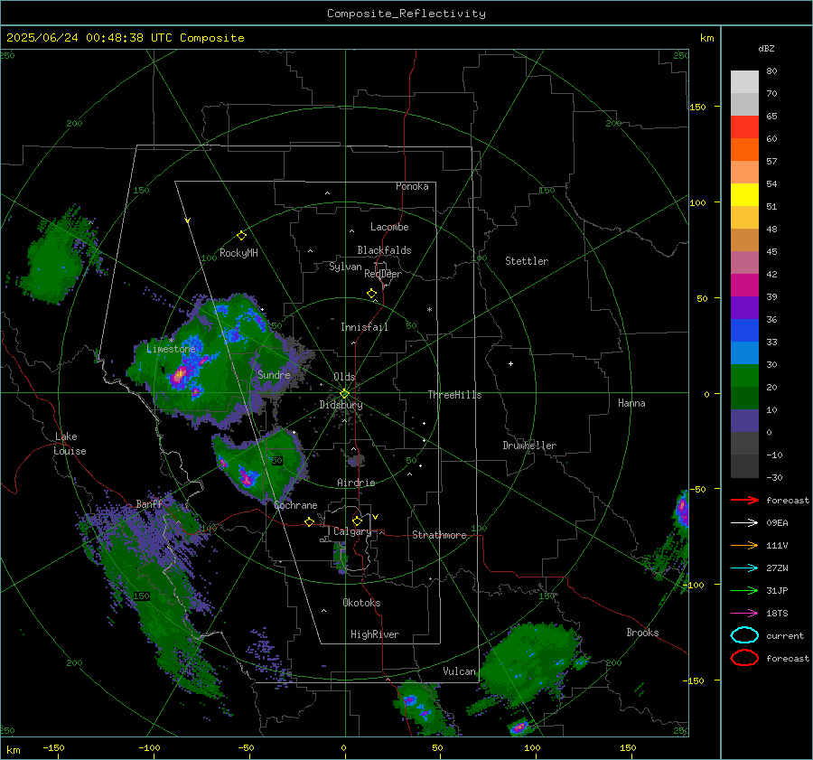Click the Stettler city label
813x760 pixels.
(x=527, y=261)
